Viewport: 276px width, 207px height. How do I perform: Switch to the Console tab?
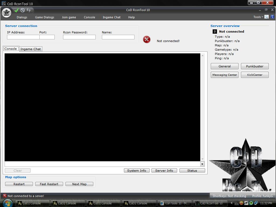tap(11, 49)
